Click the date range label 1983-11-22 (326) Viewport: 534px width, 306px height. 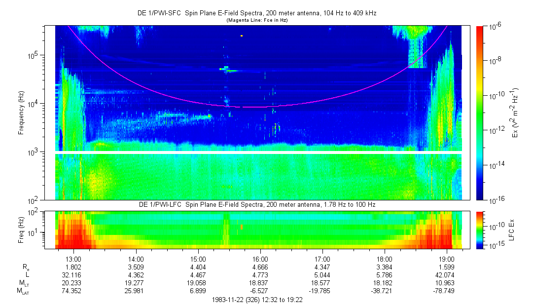pyautogui.click(x=257, y=300)
